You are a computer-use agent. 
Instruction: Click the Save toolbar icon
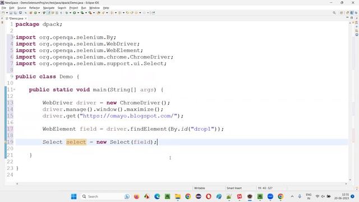tap(11, 13)
